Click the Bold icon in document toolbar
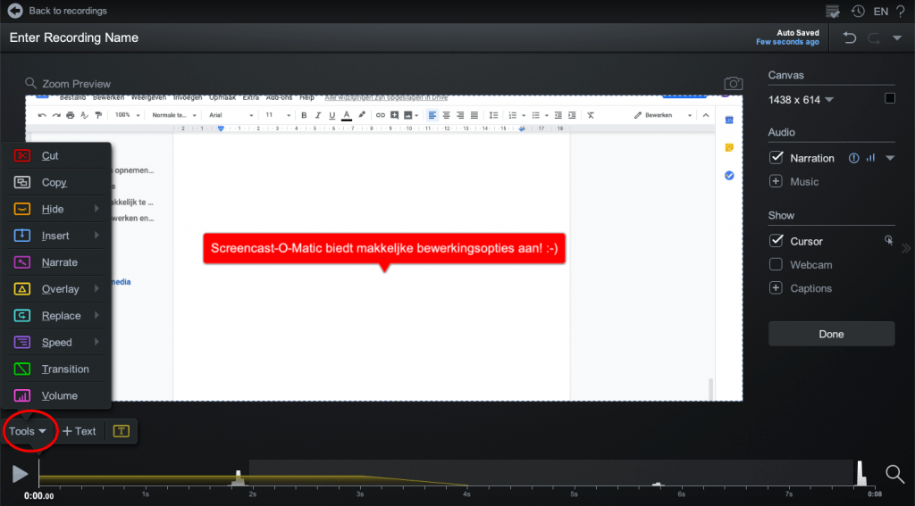This screenshot has width=915, height=506. coord(304,115)
